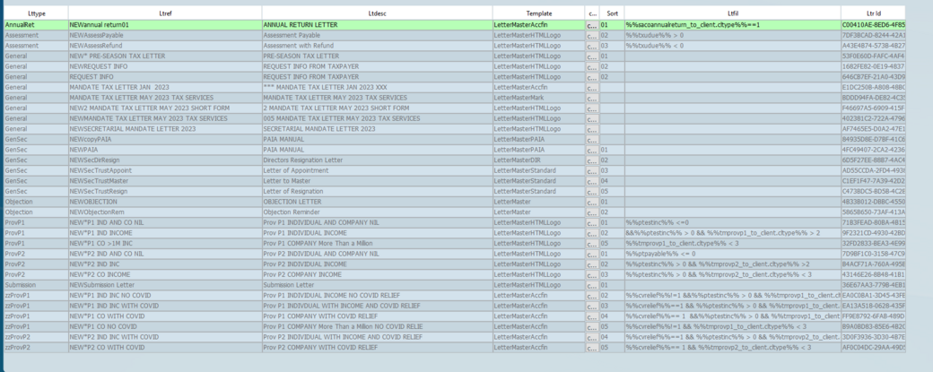933x372 pixels.
Task: Select the Ltfil column header
Action: pyautogui.click(x=731, y=13)
